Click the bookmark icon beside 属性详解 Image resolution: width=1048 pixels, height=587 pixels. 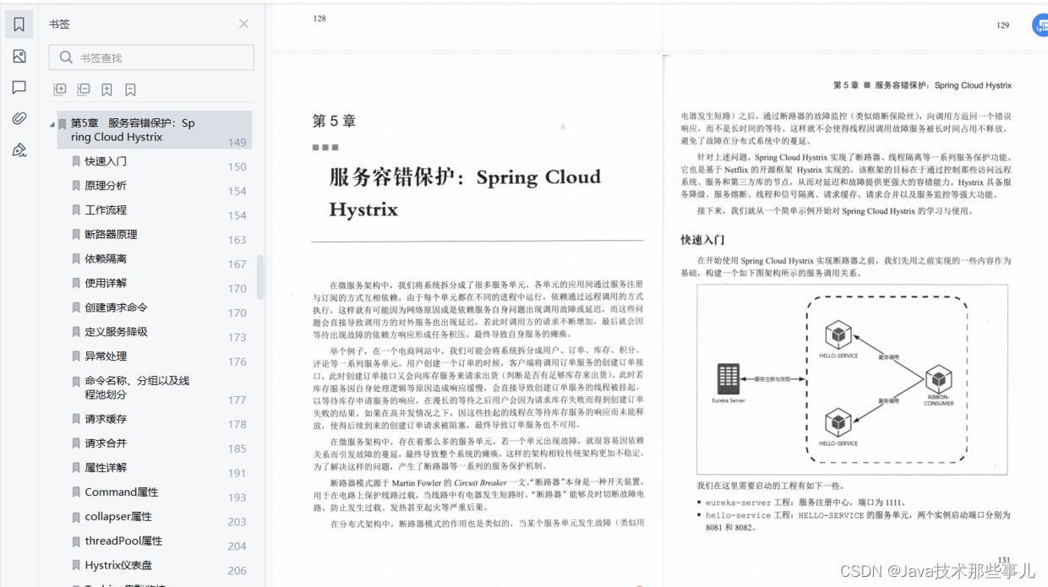(x=76, y=467)
